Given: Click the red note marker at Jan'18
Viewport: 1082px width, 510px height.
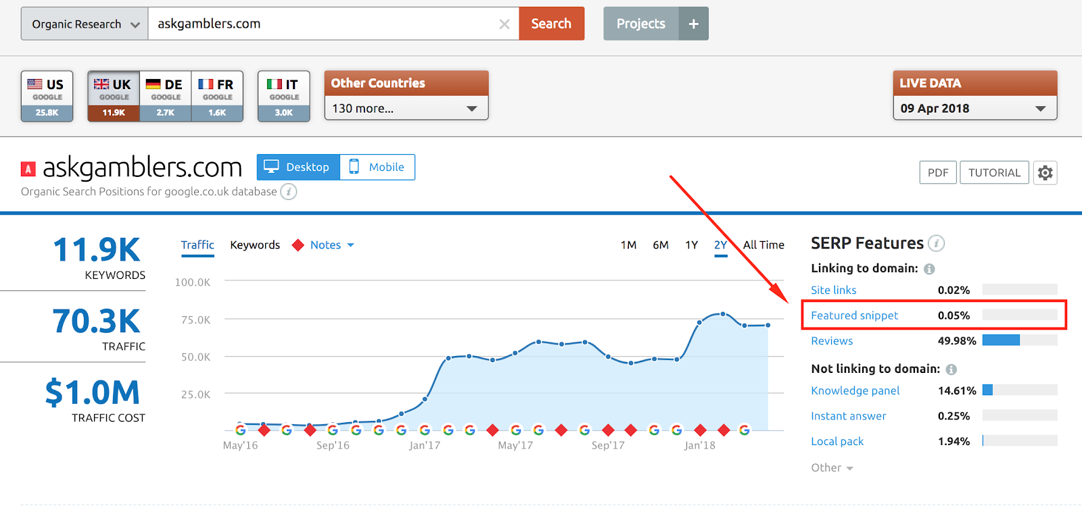Looking at the screenshot, I should click(x=700, y=430).
